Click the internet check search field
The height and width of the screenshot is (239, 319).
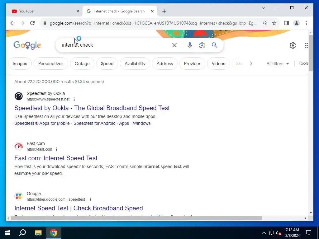pos(116,45)
